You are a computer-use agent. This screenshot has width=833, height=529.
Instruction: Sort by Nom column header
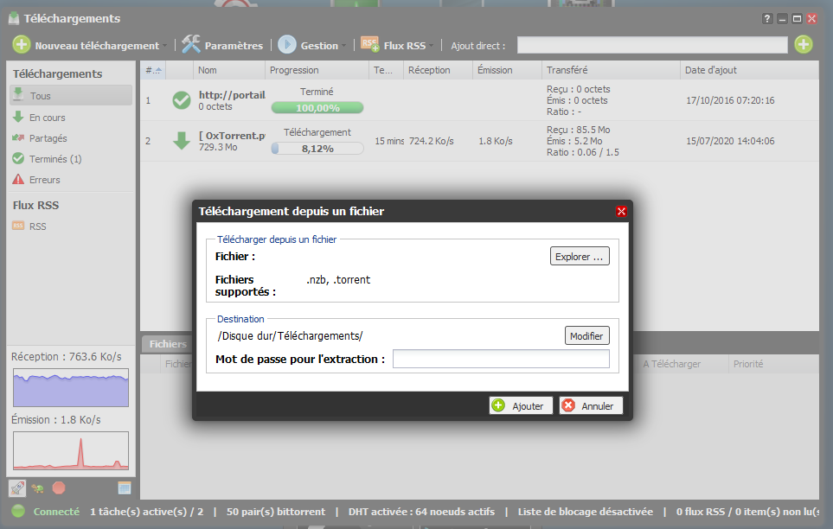(229, 70)
